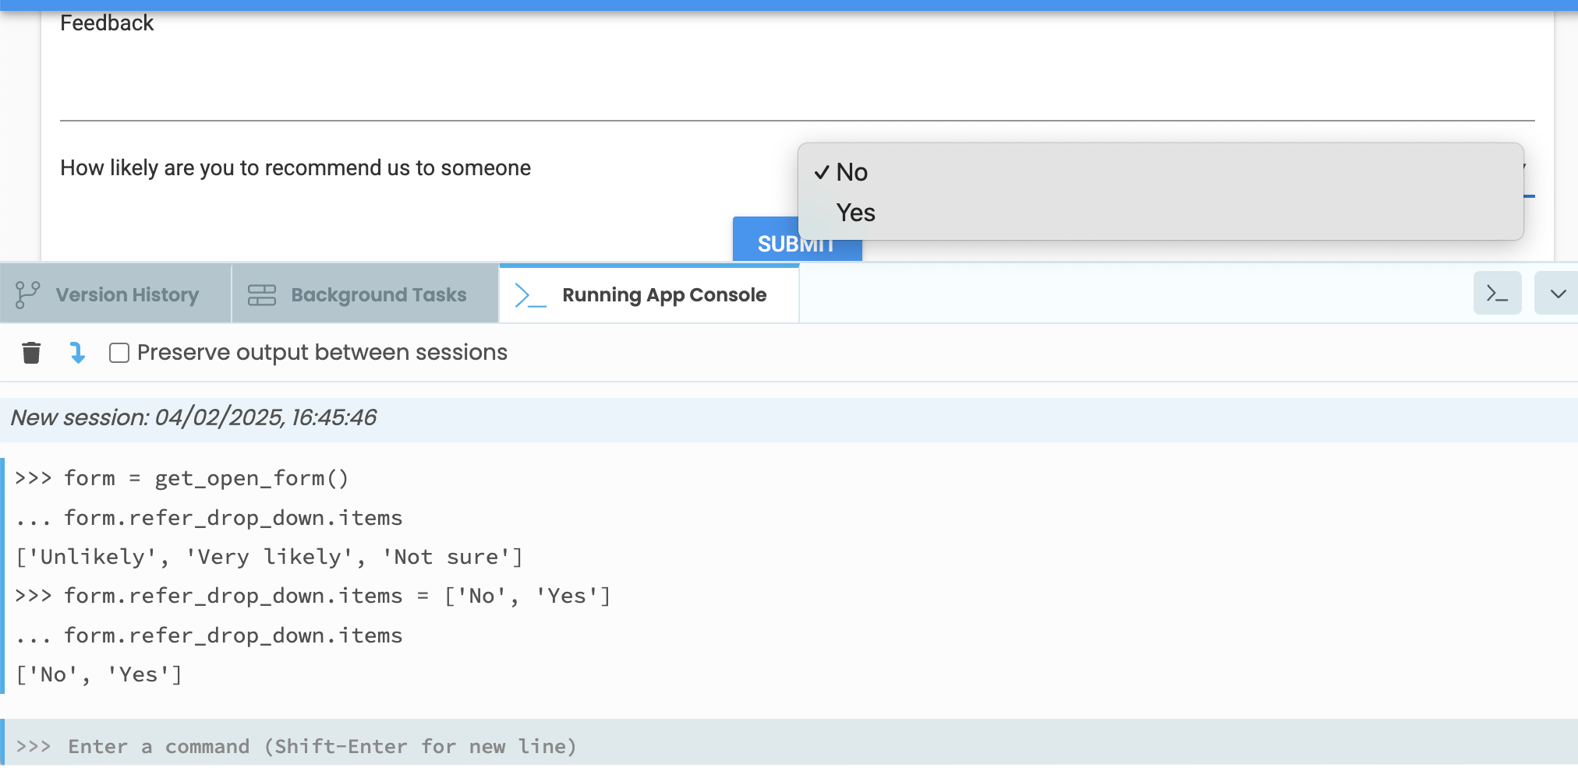1578x771 pixels.
Task: Click the Running App Console prompt icon
Action: [x=530, y=295]
